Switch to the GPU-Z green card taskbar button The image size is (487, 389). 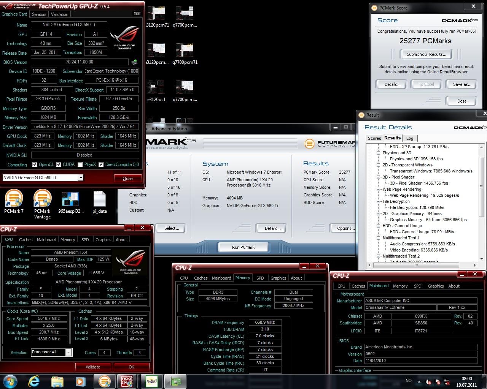tap(175, 381)
